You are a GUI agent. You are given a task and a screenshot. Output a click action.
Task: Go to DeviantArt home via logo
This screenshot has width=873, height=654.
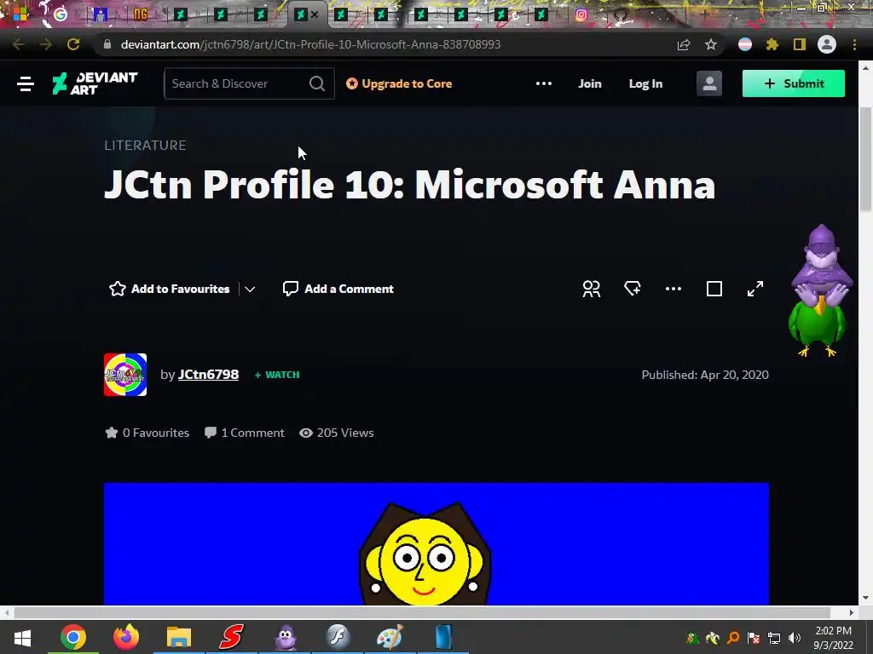point(95,83)
